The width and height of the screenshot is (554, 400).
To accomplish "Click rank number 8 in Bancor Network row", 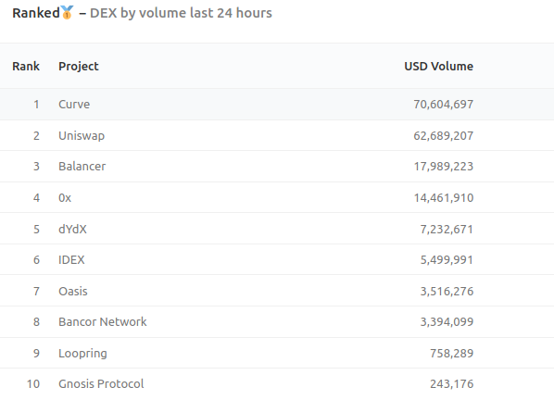I will [36, 321].
